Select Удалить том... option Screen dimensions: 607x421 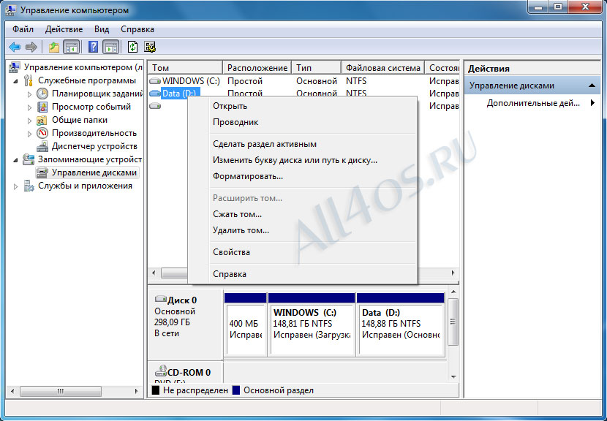click(x=302, y=231)
